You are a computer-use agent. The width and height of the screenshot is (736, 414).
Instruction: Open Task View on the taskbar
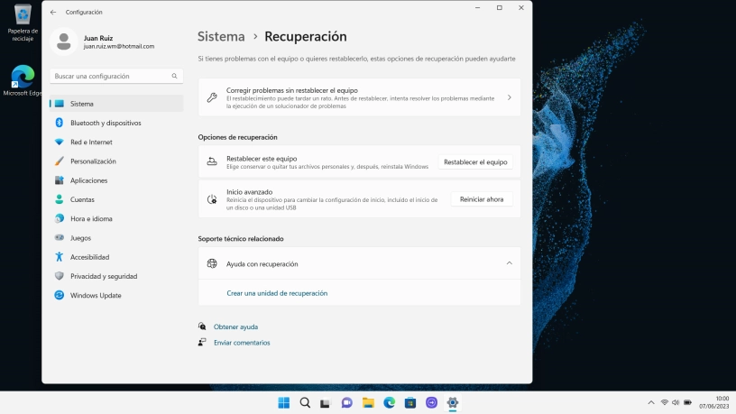point(326,403)
